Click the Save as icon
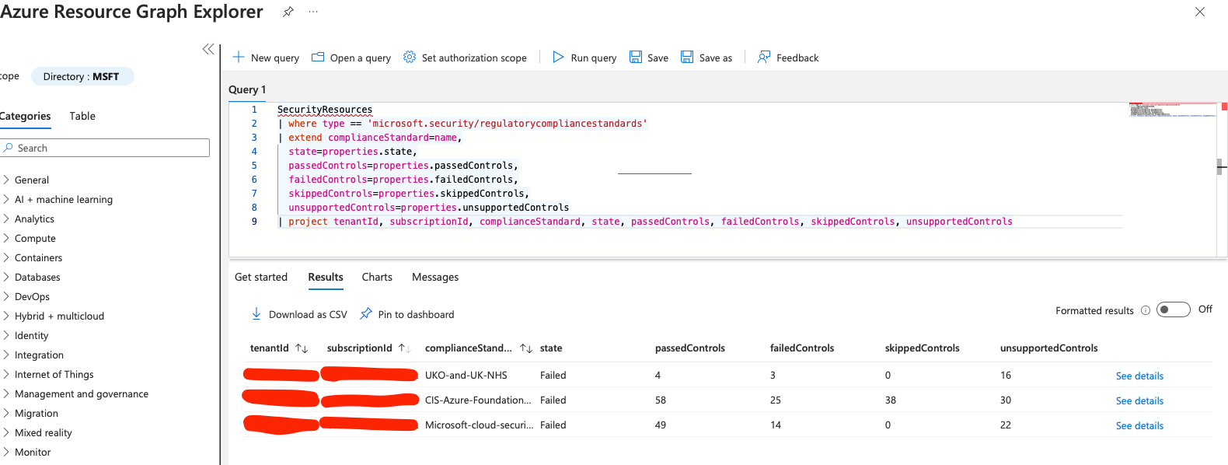The width and height of the screenshot is (1228, 465). 687,57
